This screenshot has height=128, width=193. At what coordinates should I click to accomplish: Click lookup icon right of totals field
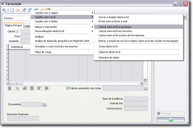[146, 89]
